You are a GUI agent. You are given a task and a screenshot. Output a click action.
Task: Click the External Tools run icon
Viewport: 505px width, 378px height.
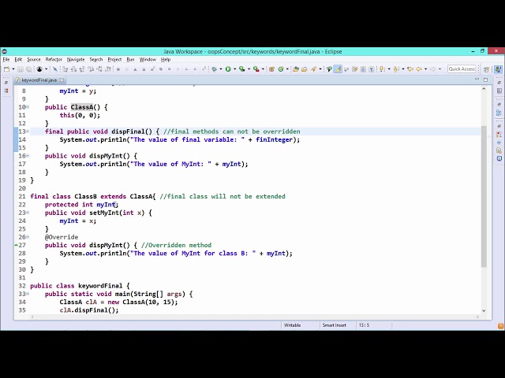click(x=256, y=69)
